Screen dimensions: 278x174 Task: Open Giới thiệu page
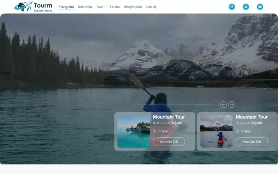[x=85, y=7]
